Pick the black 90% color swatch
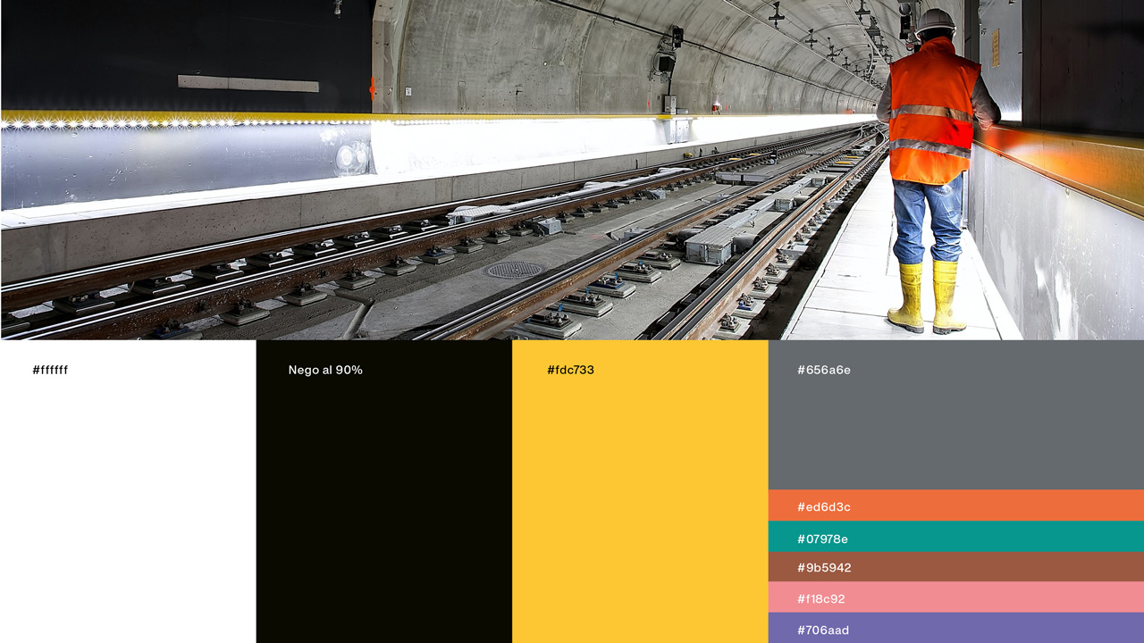 [x=383, y=500]
